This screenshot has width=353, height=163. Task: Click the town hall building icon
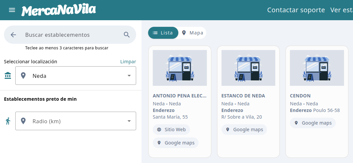tap(8, 76)
